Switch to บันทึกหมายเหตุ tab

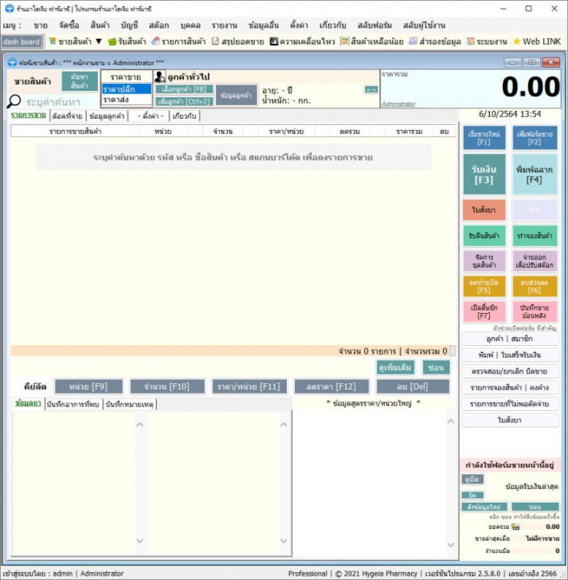click(x=129, y=404)
